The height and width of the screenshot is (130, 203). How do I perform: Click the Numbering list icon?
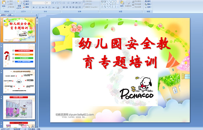(68, 3)
